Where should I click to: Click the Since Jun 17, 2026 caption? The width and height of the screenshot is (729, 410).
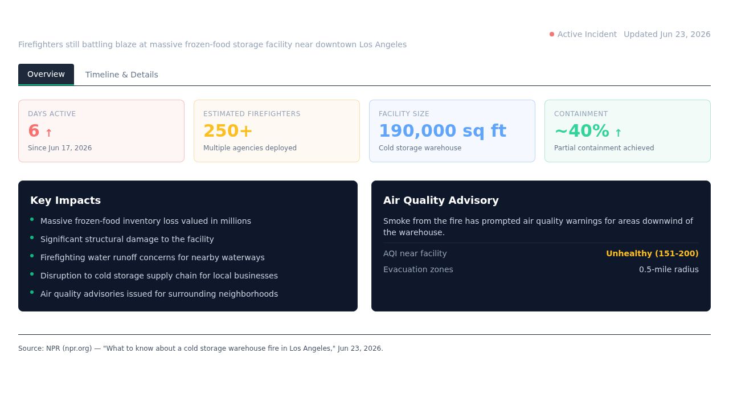pyautogui.click(x=60, y=148)
